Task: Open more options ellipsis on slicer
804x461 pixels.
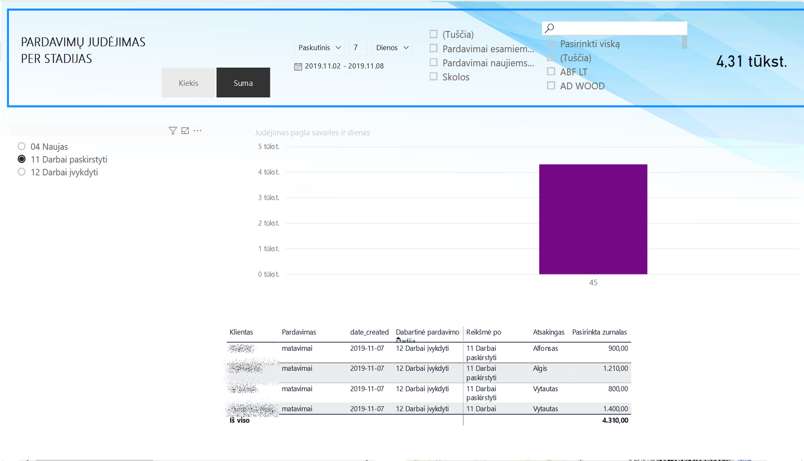Action: click(x=198, y=131)
